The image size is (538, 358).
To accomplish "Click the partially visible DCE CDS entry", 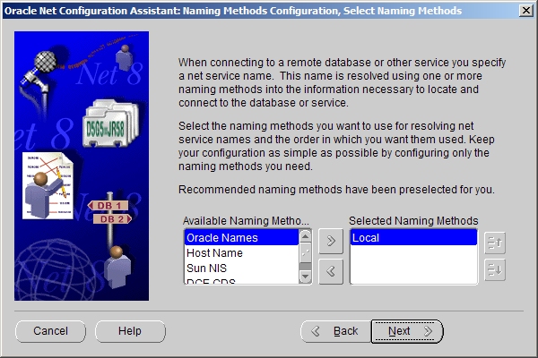I will [241, 280].
